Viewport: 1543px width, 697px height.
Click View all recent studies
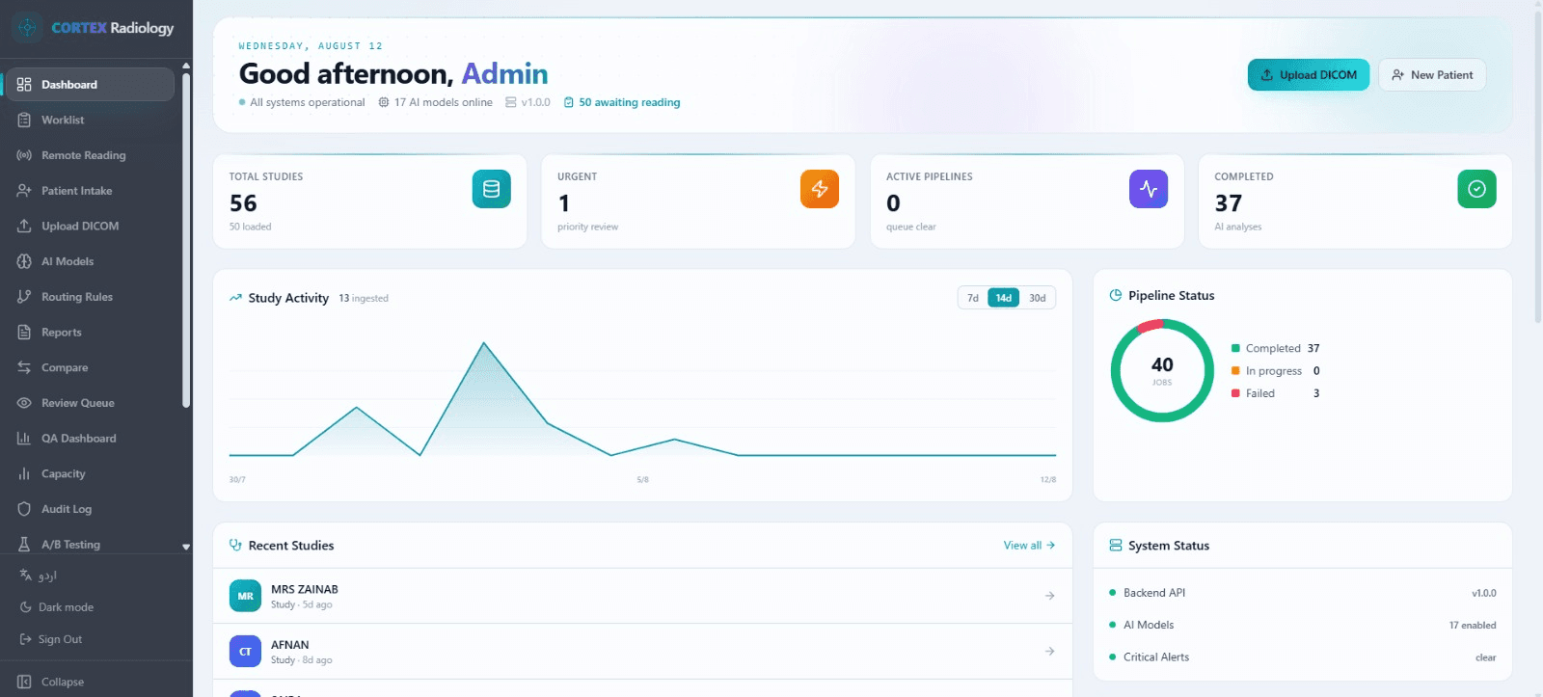[1029, 546]
